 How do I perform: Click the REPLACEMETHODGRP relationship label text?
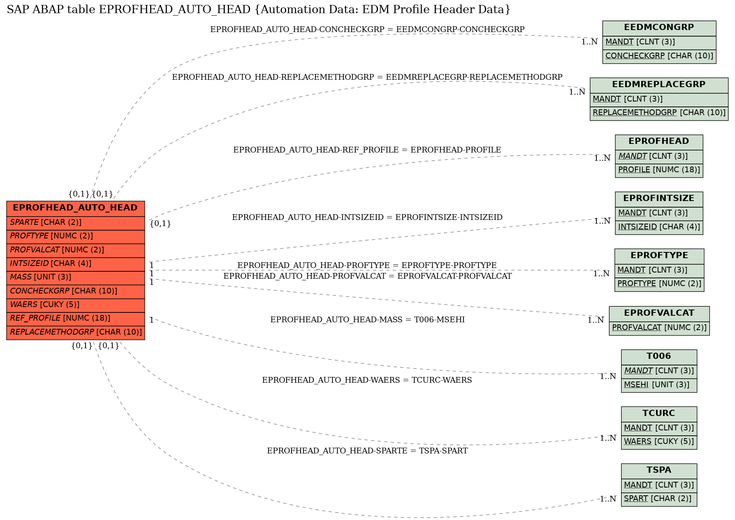(367, 77)
